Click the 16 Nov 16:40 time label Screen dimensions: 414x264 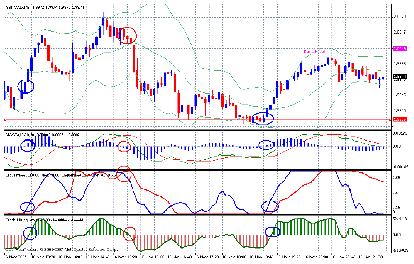click(x=179, y=257)
